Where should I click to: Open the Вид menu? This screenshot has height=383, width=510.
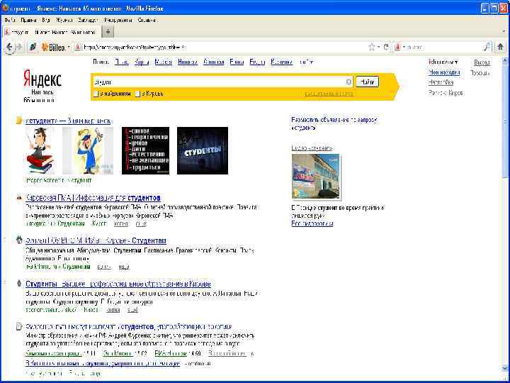(46, 20)
